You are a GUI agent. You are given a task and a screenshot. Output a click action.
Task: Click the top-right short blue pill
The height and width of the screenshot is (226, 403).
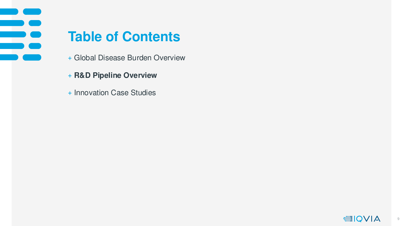(x=32, y=12)
